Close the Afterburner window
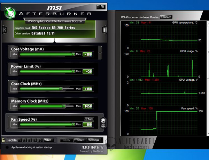The height and width of the screenshot is (160, 209). pyautogui.click(x=103, y=7)
